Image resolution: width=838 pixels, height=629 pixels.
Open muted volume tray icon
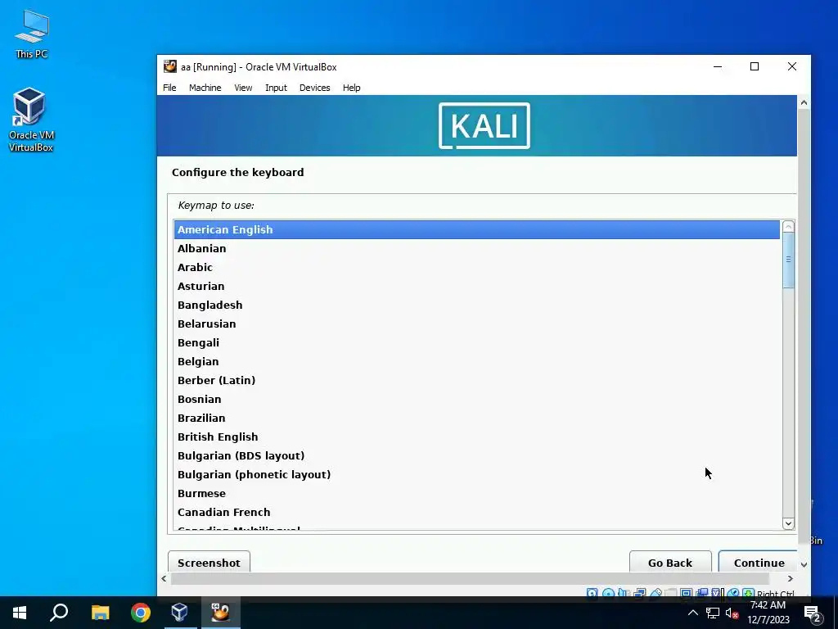click(x=732, y=613)
